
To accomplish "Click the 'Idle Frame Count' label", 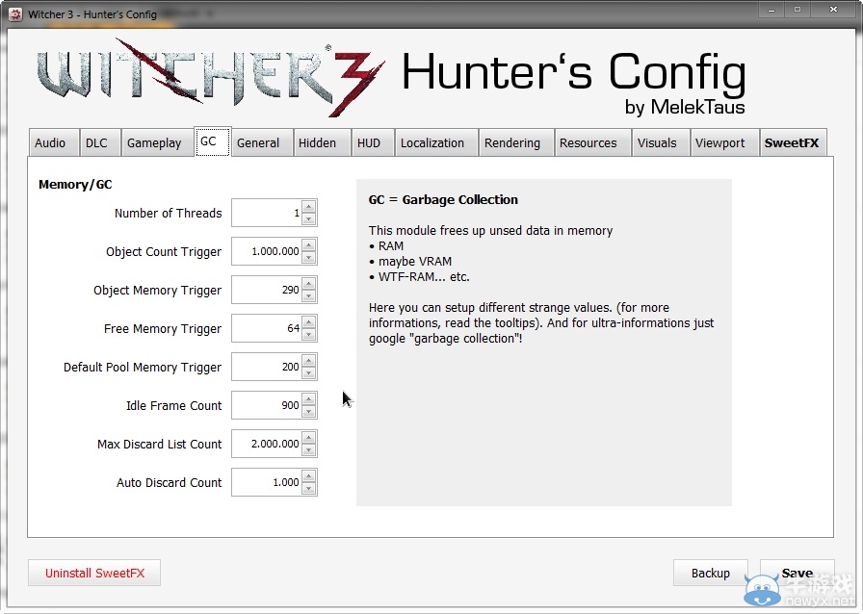I will click(x=173, y=405).
